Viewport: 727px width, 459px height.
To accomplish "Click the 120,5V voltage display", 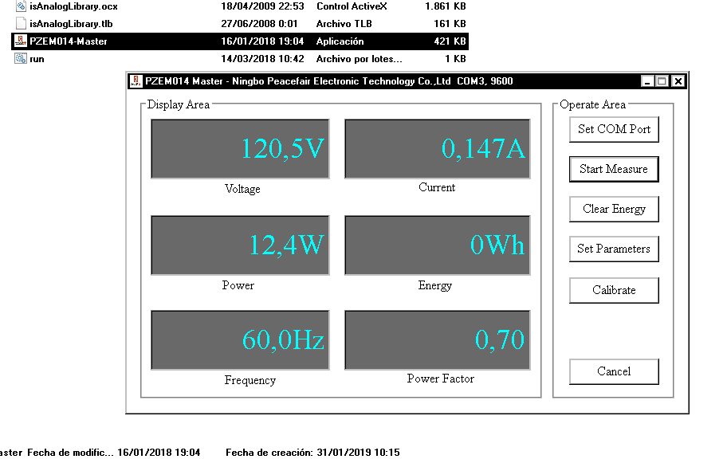I will point(240,149).
